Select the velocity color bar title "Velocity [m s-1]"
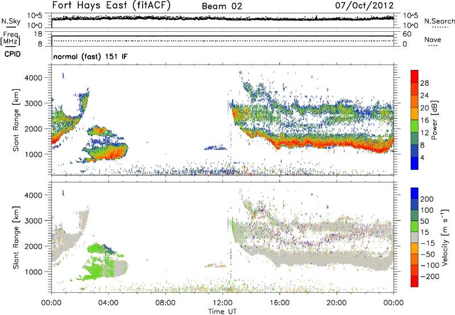 click(x=444, y=237)
